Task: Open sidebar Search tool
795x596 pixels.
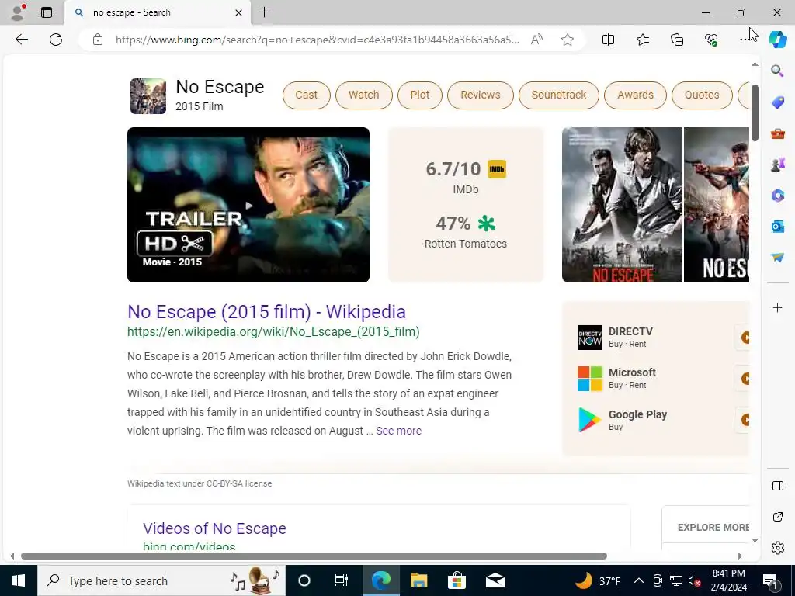Action: (x=777, y=71)
